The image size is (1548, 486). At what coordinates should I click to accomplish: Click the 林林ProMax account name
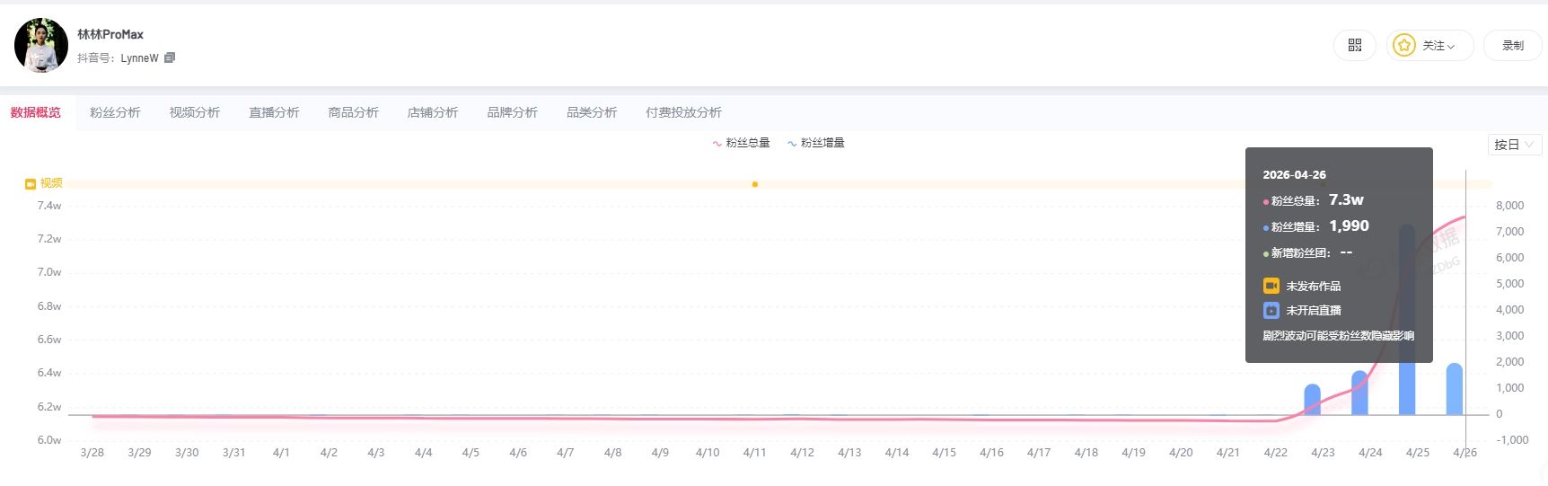(110, 34)
